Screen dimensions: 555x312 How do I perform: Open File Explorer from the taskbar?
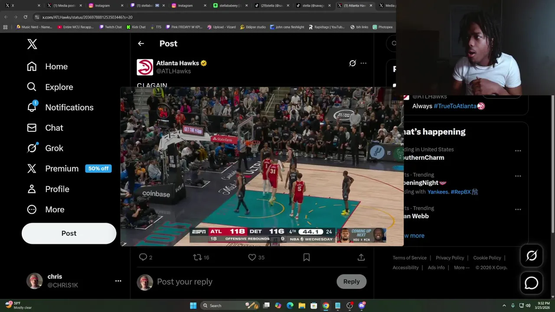click(x=302, y=305)
